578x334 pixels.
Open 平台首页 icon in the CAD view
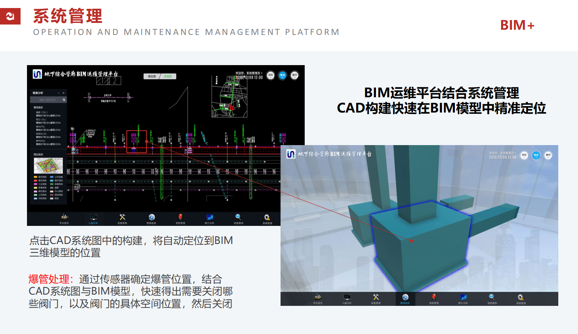pos(64,217)
